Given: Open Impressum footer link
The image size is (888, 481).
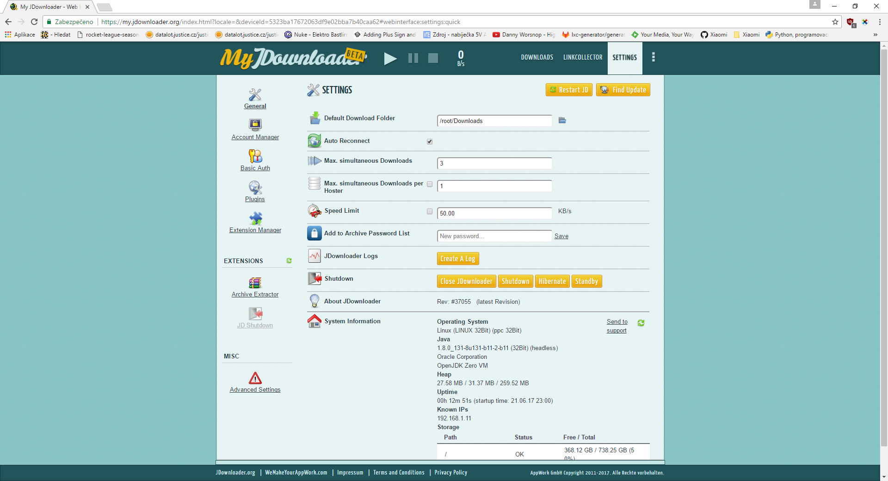Looking at the screenshot, I should point(350,472).
